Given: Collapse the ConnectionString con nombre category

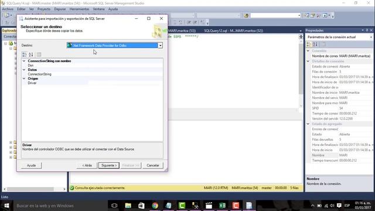Looking at the screenshot, I should pyautogui.click(x=24, y=61).
